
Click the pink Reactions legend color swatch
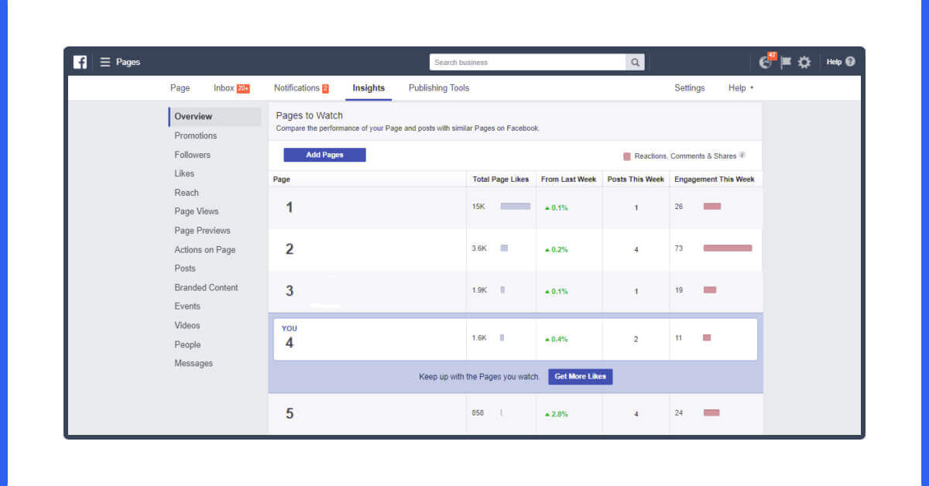coord(627,156)
